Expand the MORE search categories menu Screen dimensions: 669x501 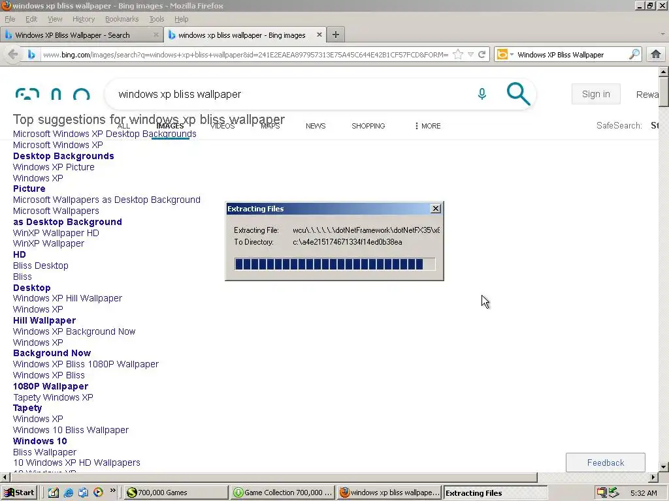(427, 126)
